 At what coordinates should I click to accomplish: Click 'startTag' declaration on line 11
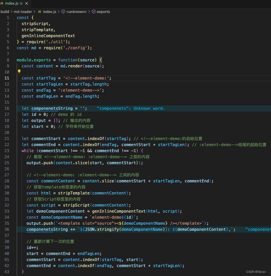[x=46, y=78]
